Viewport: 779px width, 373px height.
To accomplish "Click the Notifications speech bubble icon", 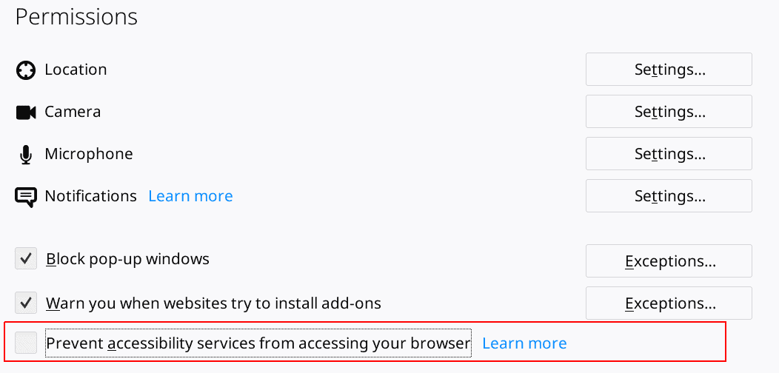I will pyautogui.click(x=26, y=197).
